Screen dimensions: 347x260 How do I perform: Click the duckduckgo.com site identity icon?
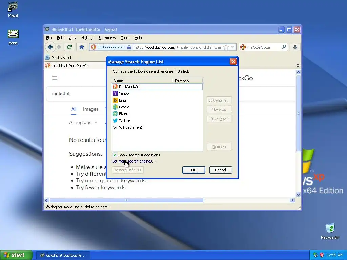pyautogui.click(x=94, y=47)
